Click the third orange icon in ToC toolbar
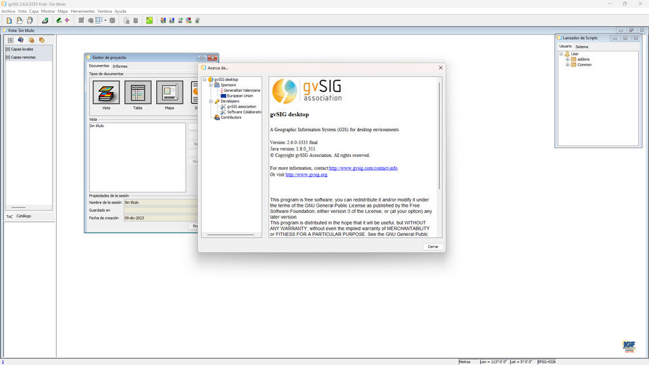The image size is (649, 365). pos(31,40)
